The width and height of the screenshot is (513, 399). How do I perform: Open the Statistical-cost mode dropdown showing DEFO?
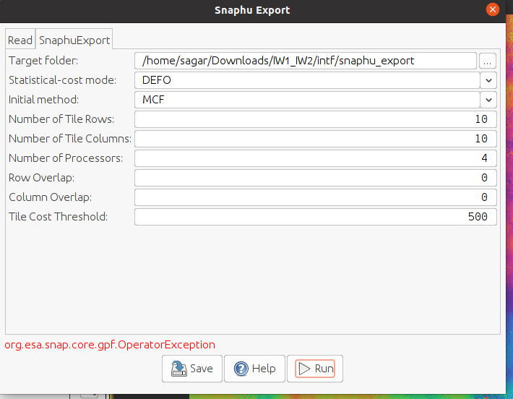(307, 80)
